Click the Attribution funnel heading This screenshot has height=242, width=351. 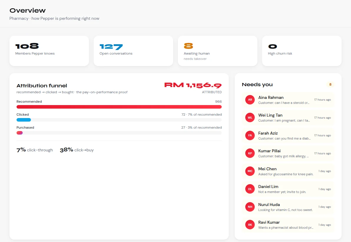42,86
